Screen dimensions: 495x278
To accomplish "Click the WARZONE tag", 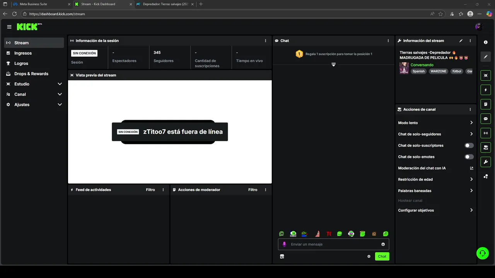I will point(438,71).
